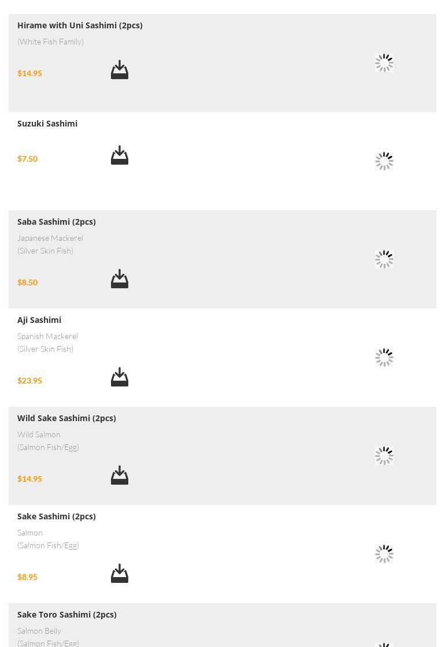Open the Suzuki Sashimi item title

coord(47,124)
